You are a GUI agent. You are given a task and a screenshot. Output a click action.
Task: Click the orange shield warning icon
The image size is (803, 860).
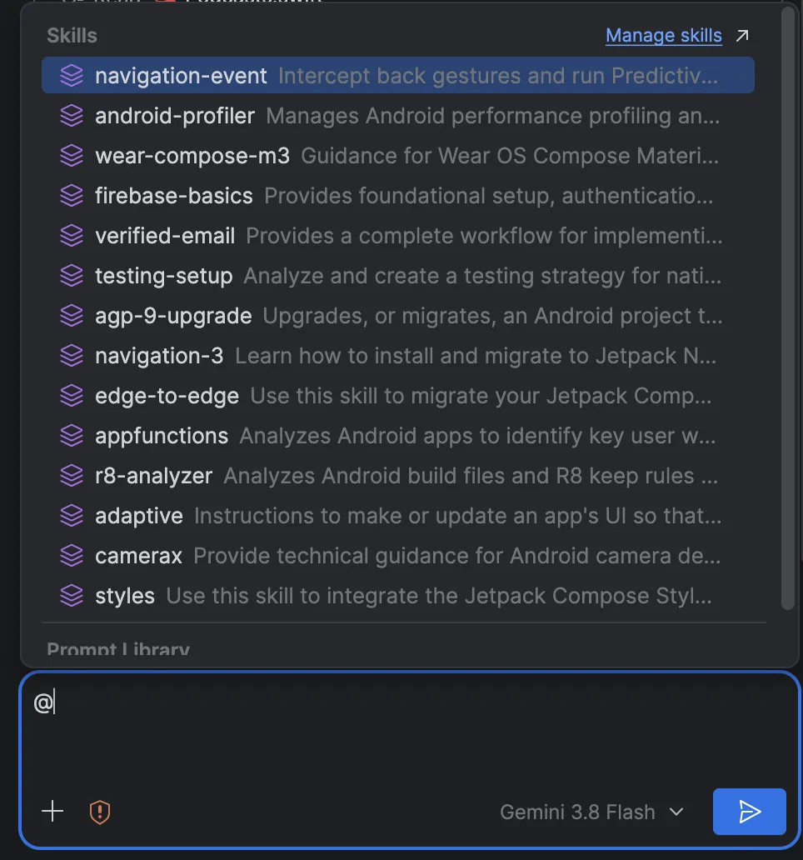click(x=100, y=812)
